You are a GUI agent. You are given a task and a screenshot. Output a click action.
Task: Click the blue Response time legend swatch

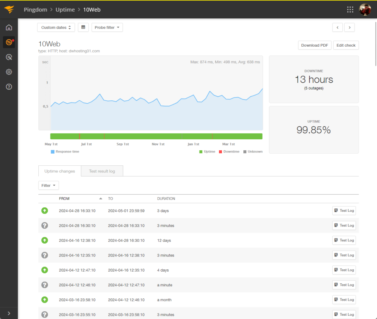click(53, 152)
